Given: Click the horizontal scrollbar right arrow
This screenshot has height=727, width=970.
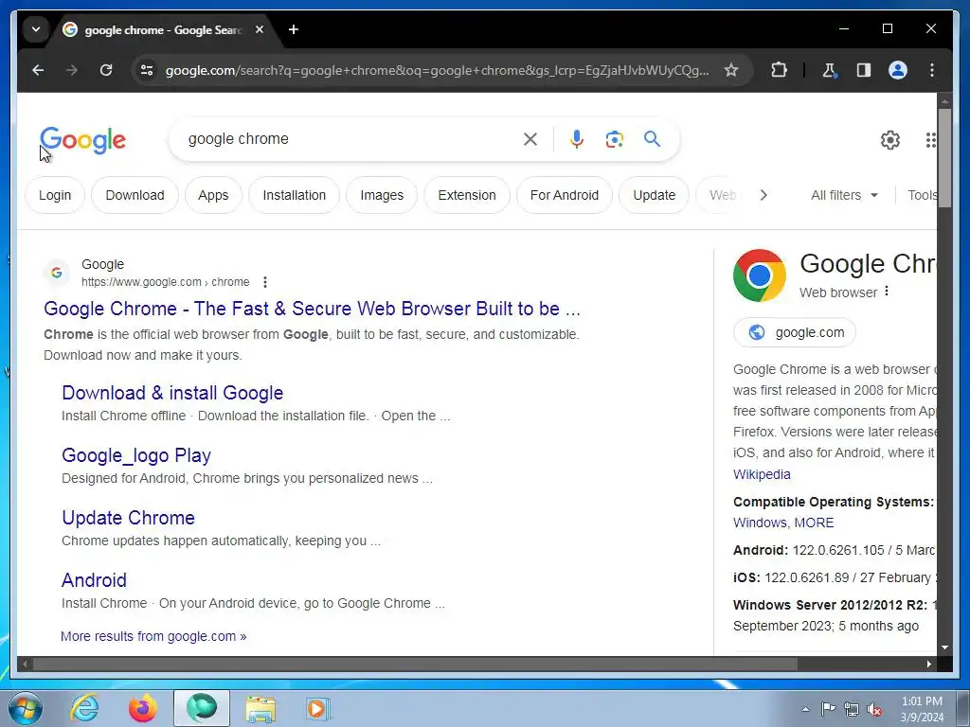Looking at the screenshot, I should click(x=928, y=665).
